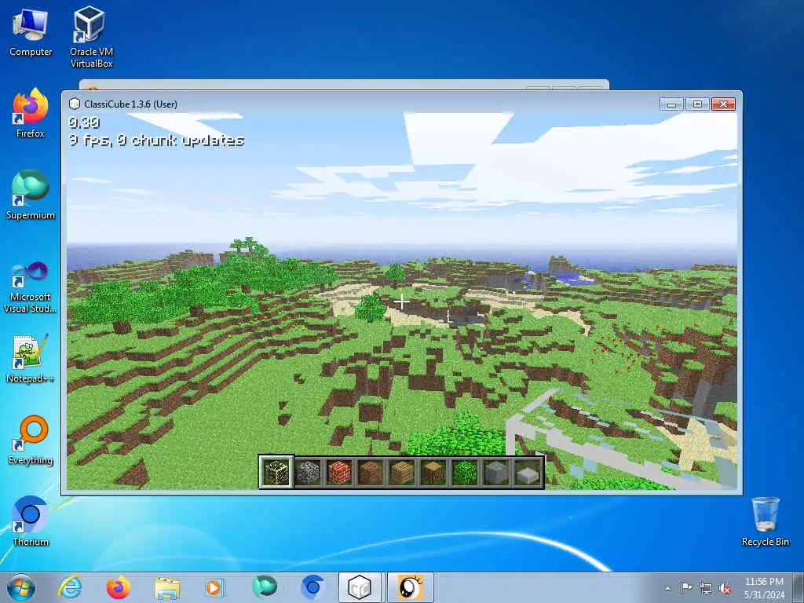Select the Supermium desktop shortcut

[x=31, y=195]
